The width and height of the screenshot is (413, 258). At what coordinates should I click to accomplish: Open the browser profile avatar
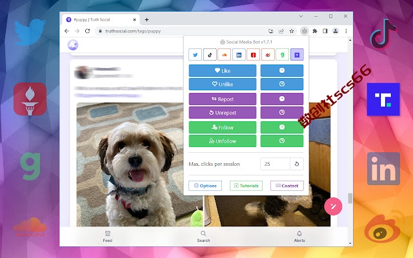[336, 31]
